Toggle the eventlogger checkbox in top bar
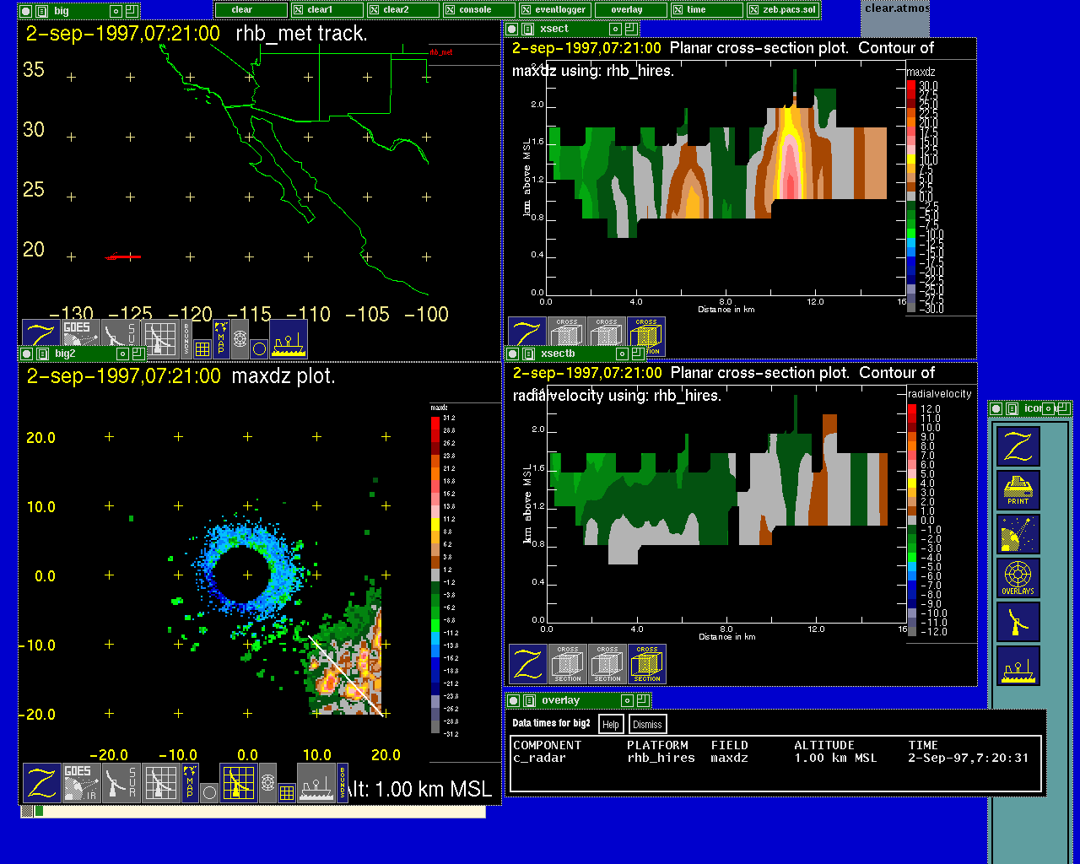 [526, 10]
